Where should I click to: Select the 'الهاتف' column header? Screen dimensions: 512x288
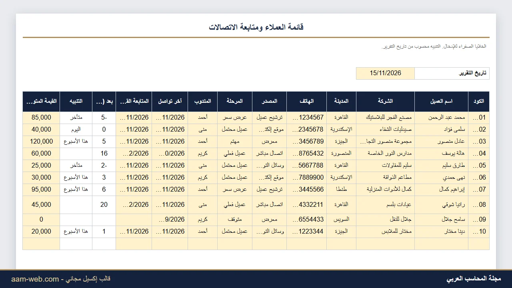tap(307, 102)
